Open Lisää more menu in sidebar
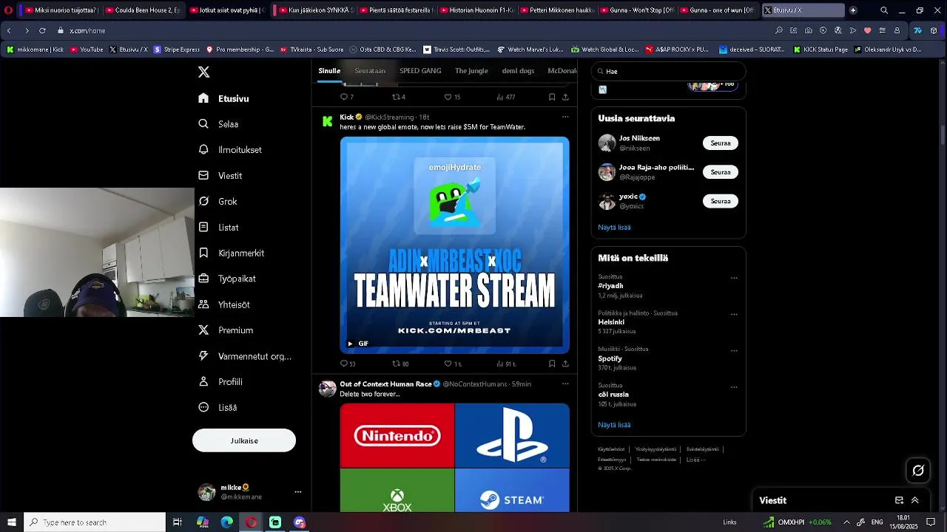This screenshot has width=947, height=532. coord(218,407)
